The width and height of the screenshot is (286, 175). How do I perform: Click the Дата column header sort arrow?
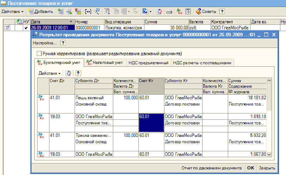(x=71, y=22)
